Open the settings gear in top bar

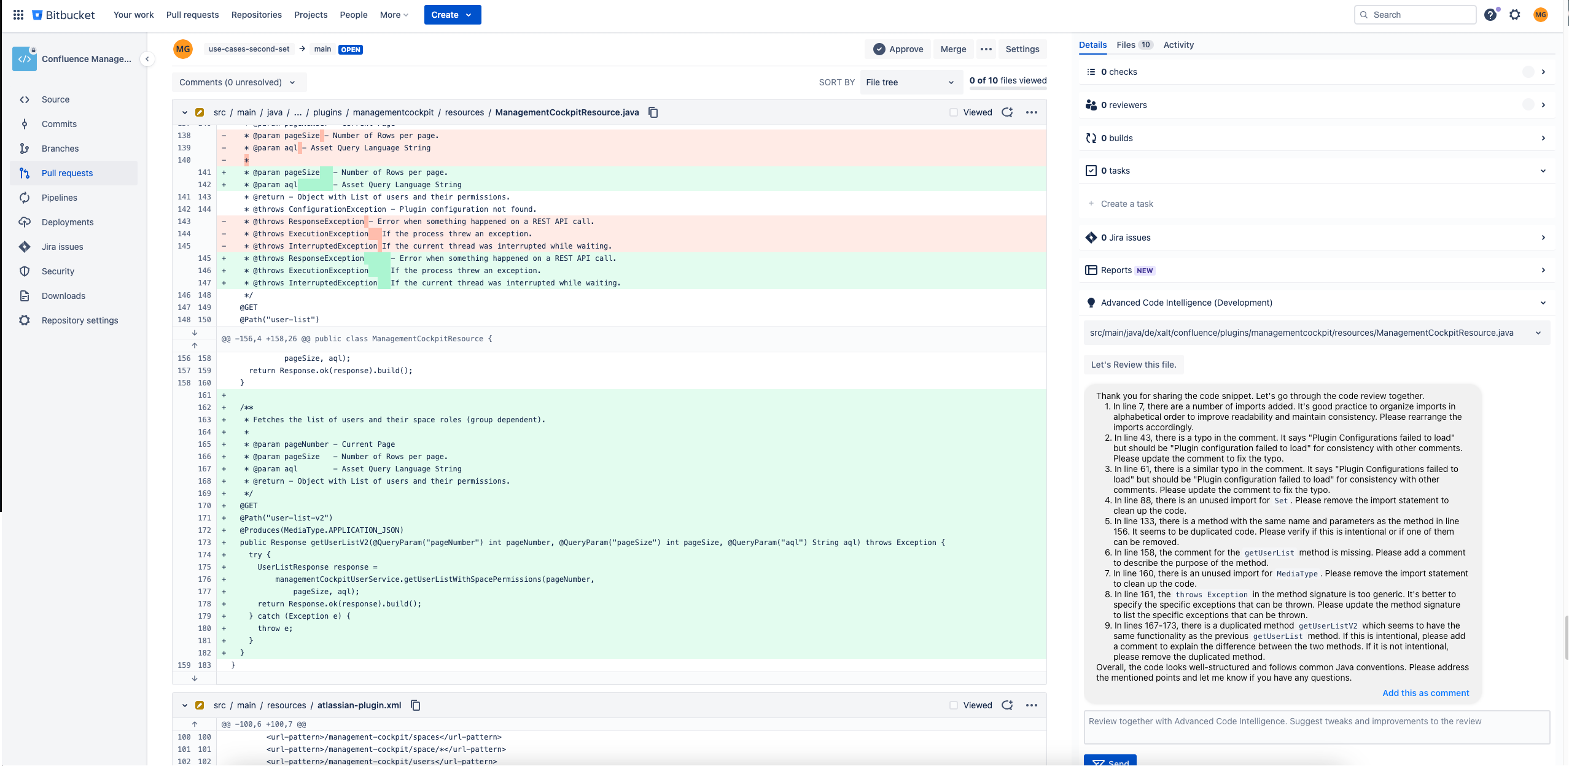point(1515,15)
